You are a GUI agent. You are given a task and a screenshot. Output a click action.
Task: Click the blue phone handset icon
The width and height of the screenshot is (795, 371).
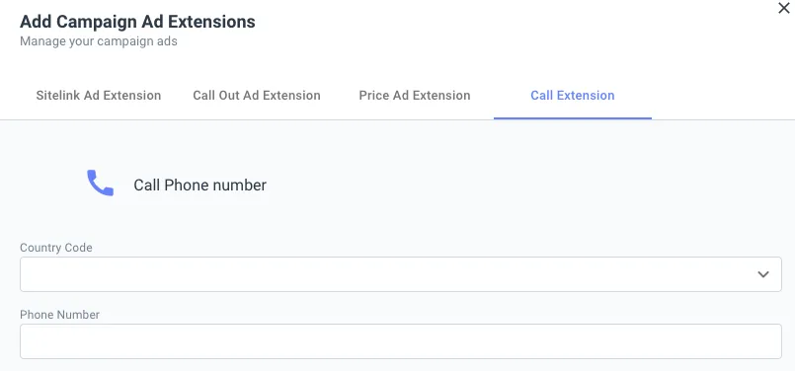(101, 183)
